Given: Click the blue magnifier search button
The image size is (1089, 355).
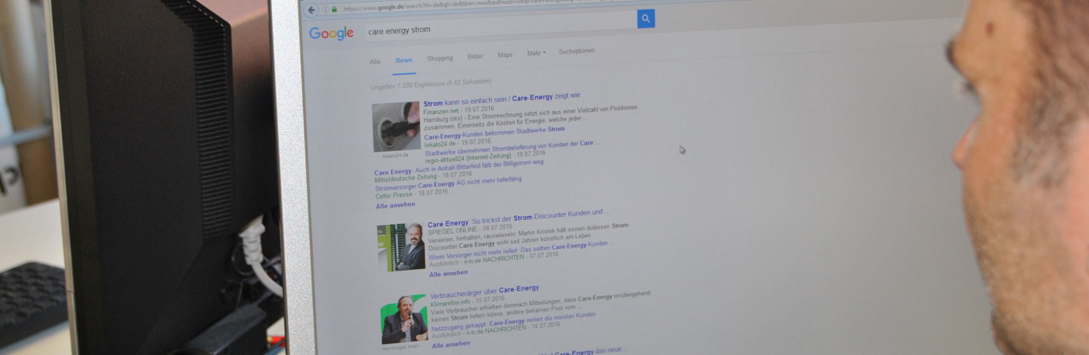Looking at the screenshot, I should (x=645, y=19).
